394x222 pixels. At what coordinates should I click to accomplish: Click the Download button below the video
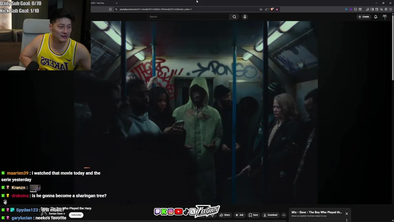270,215
